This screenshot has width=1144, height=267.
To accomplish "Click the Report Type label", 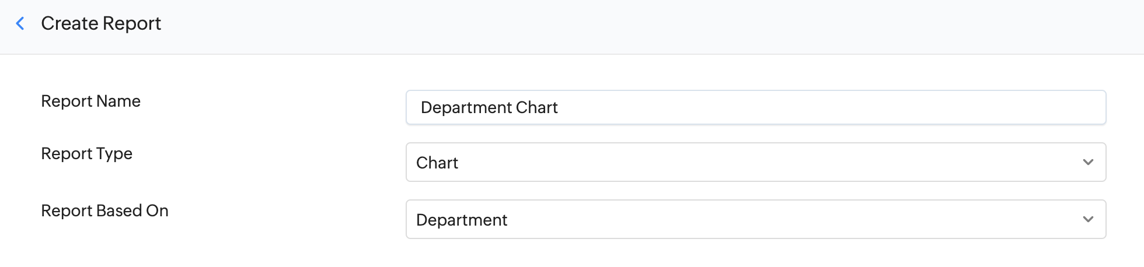I will click(x=86, y=153).
